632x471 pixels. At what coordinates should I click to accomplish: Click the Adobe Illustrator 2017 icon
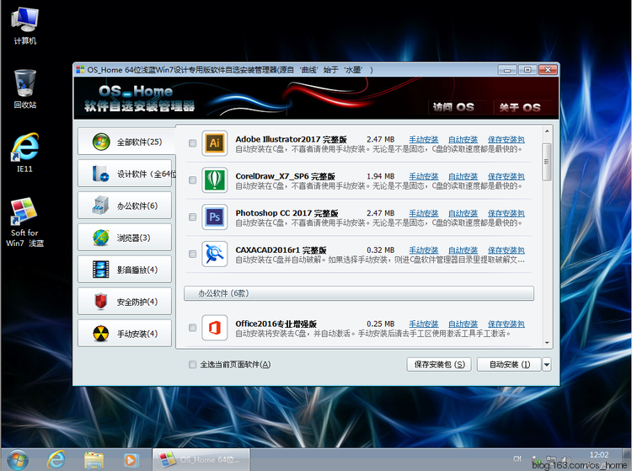pyautogui.click(x=215, y=143)
